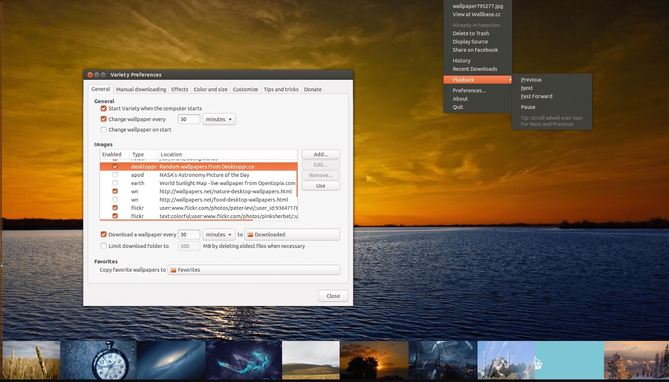Select the snowy trees wallpaper thumbnail

point(636,360)
